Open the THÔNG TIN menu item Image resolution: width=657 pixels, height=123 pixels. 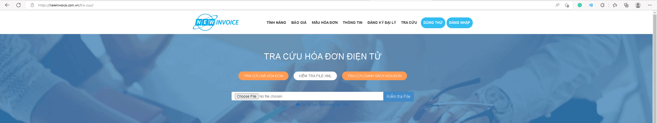(x=352, y=23)
